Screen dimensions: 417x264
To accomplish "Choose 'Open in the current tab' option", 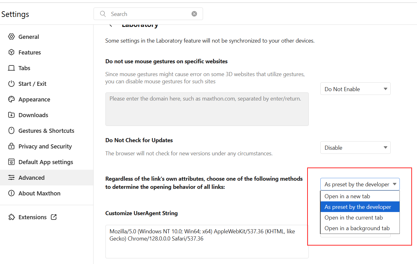I will click(353, 218).
